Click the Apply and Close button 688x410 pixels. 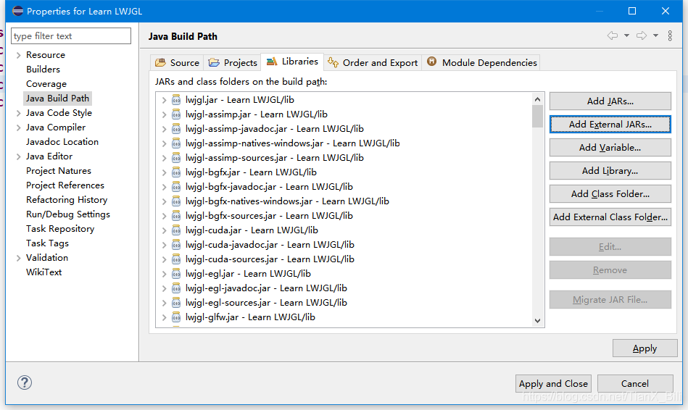pos(553,384)
